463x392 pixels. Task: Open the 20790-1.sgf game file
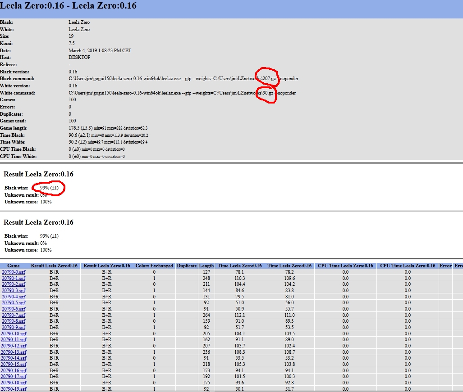click(14, 278)
